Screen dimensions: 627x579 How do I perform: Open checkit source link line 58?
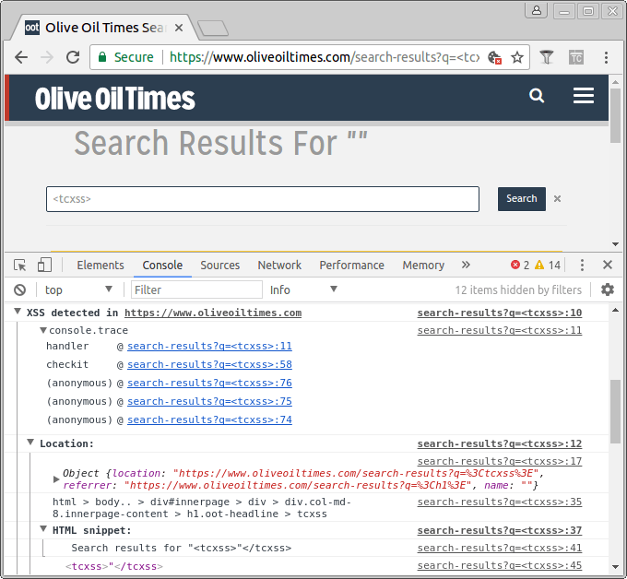point(209,364)
